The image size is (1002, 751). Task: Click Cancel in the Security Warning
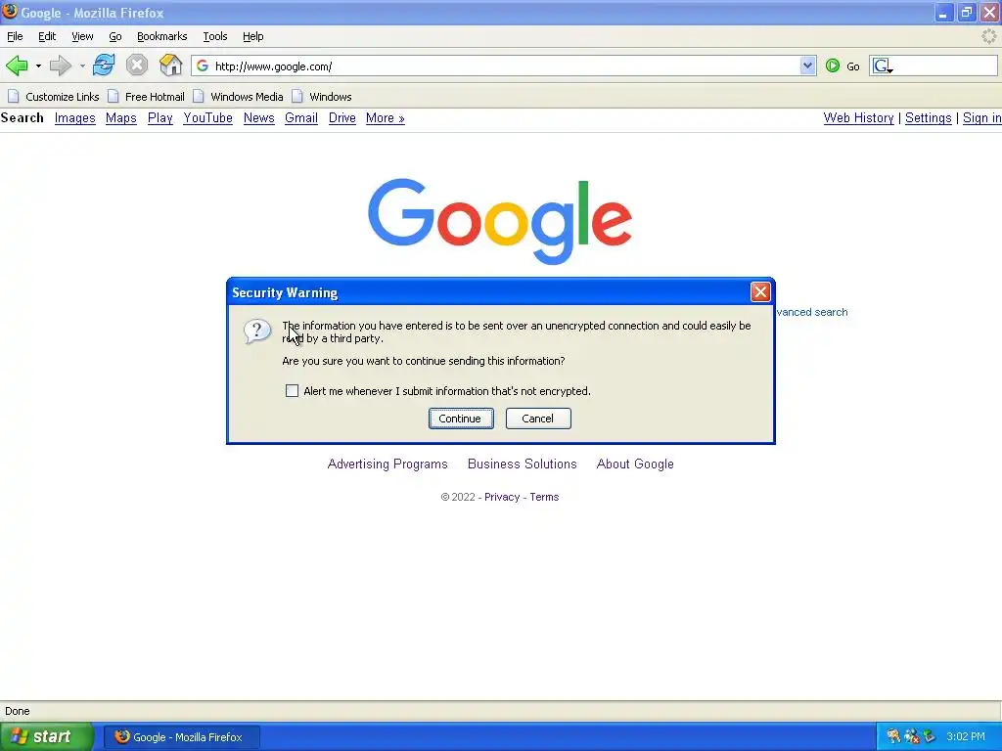coord(538,419)
